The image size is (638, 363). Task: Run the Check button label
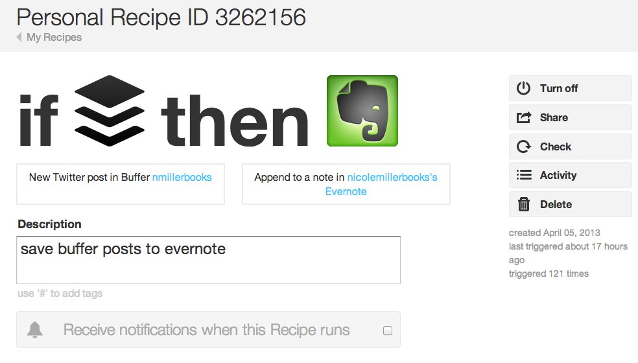[556, 146]
